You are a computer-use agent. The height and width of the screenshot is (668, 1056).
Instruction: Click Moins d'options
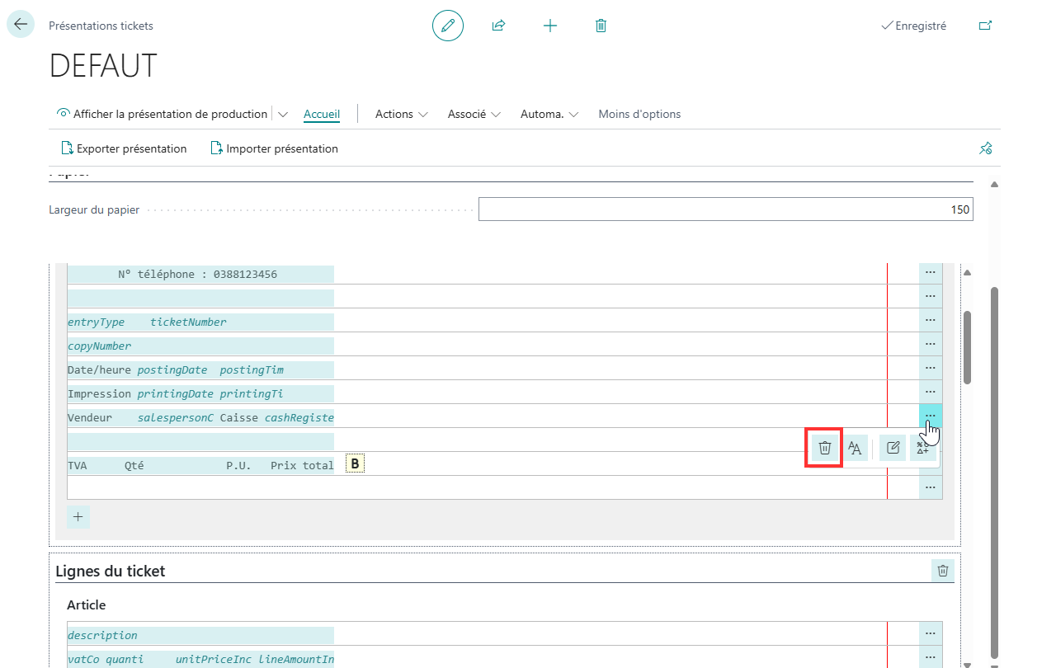click(x=639, y=114)
